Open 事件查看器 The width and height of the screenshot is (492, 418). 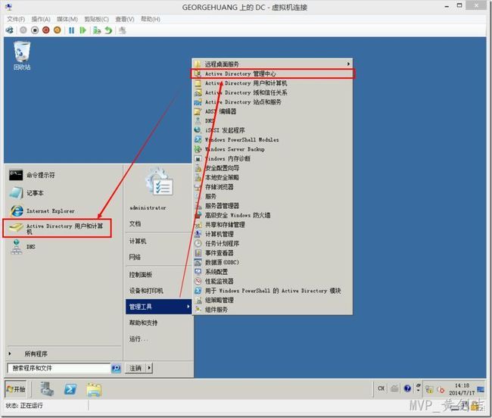[272, 253]
